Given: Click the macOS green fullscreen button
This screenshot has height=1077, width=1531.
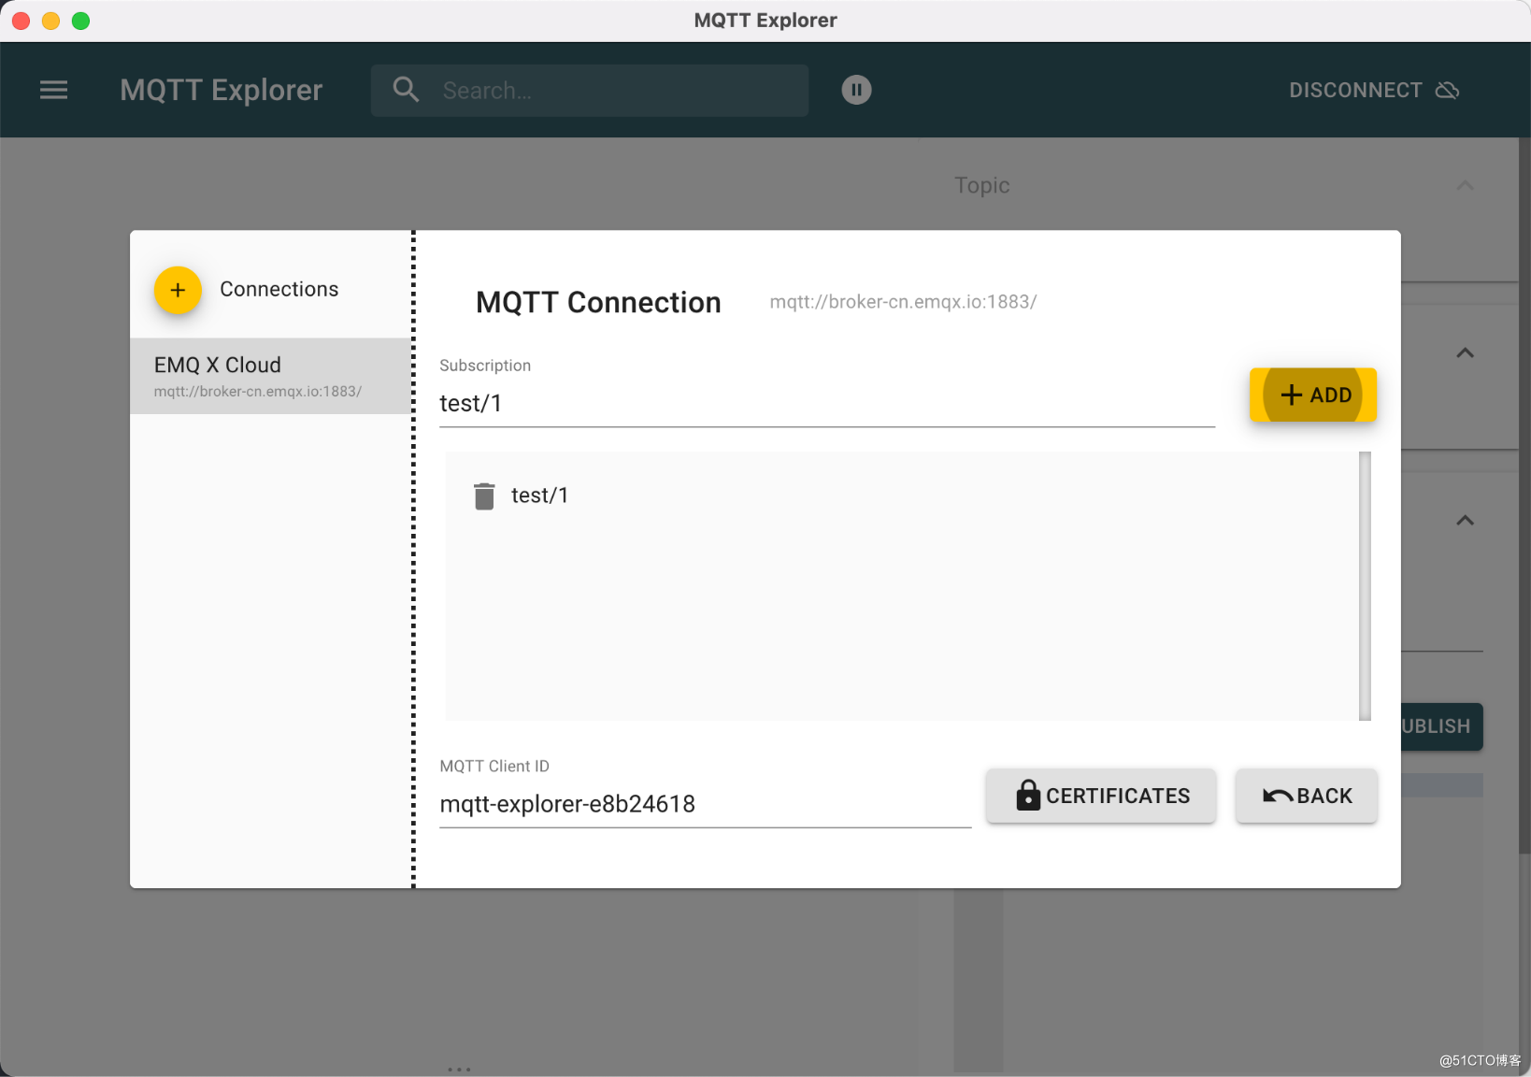Looking at the screenshot, I should pos(81,21).
